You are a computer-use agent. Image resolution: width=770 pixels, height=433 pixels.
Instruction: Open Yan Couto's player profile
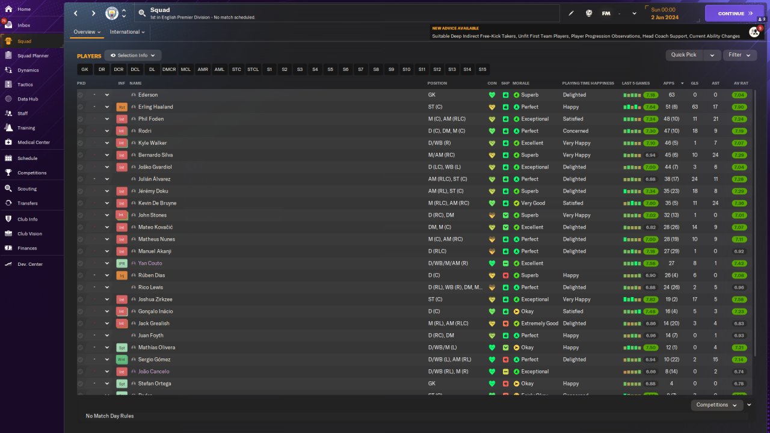click(150, 263)
